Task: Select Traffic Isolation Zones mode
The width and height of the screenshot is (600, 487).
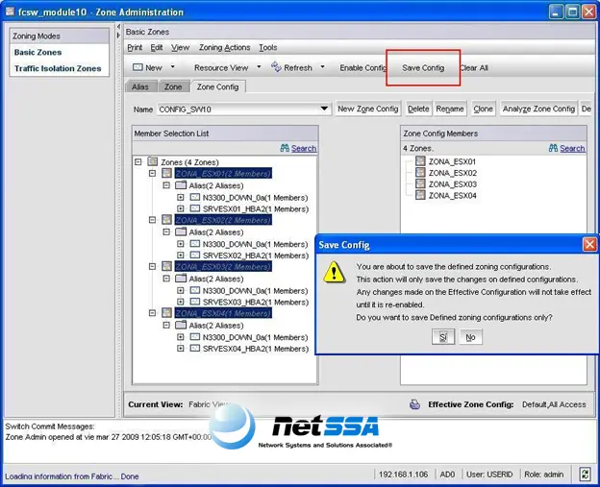Action: 58,68
